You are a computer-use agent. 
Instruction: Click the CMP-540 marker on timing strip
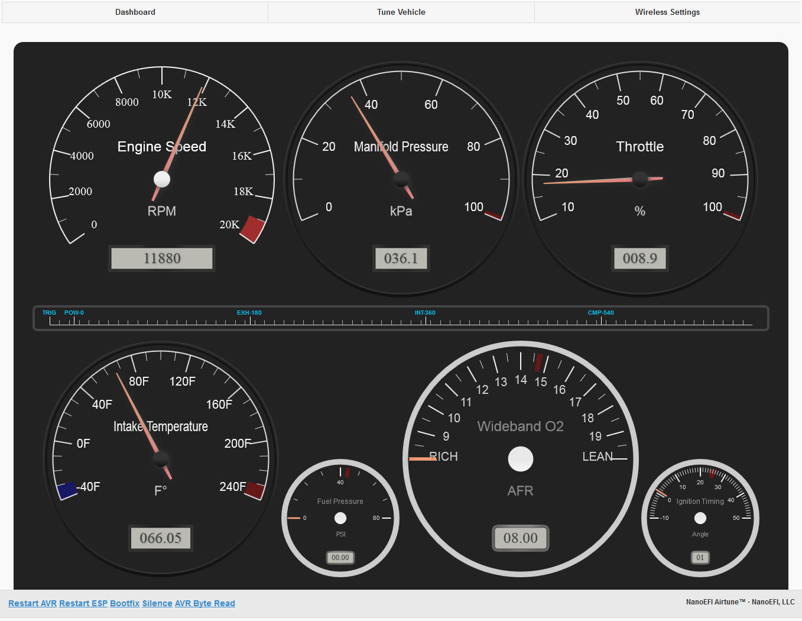point(601,313)
